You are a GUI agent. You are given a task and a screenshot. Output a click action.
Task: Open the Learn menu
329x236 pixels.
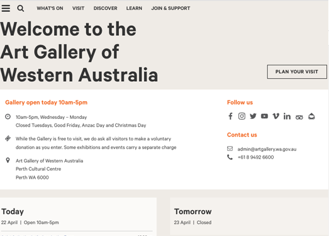[x=134, y=8]
